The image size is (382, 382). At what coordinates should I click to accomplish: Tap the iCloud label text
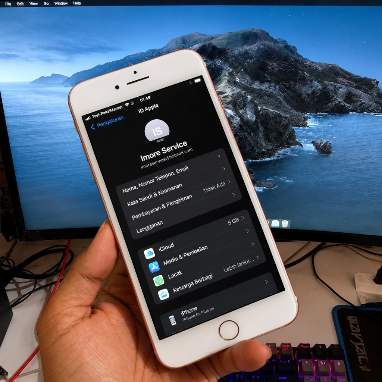pyautogui.click(x=166, y=247)
